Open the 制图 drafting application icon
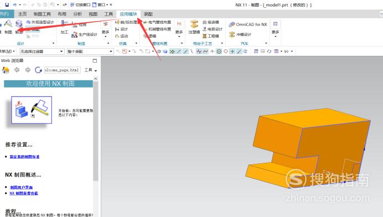 pyautogui.click(x=8, y=27)
